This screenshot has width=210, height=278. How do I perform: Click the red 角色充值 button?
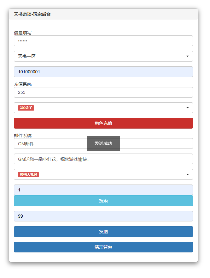(x=103, y=123)
